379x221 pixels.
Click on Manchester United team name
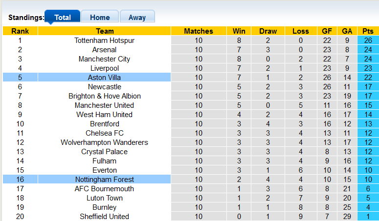[104, 105]
